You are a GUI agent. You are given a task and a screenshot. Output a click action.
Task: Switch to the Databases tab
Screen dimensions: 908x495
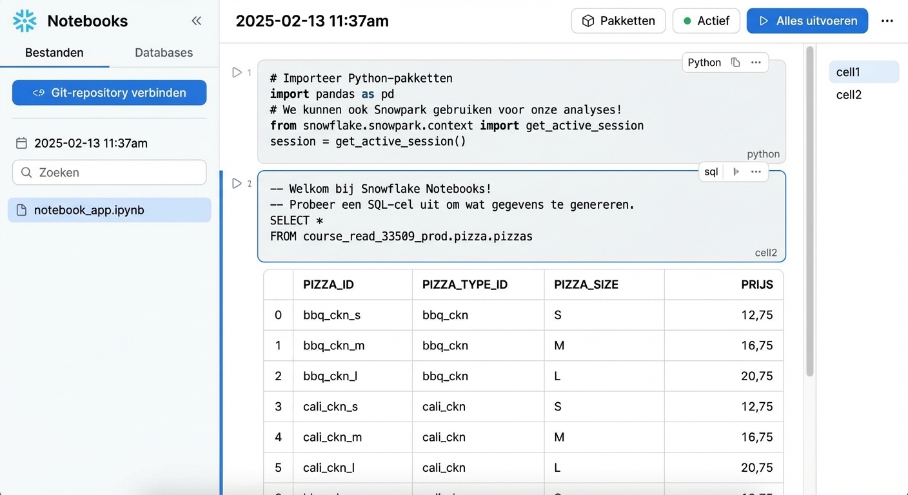pos(163,52)
